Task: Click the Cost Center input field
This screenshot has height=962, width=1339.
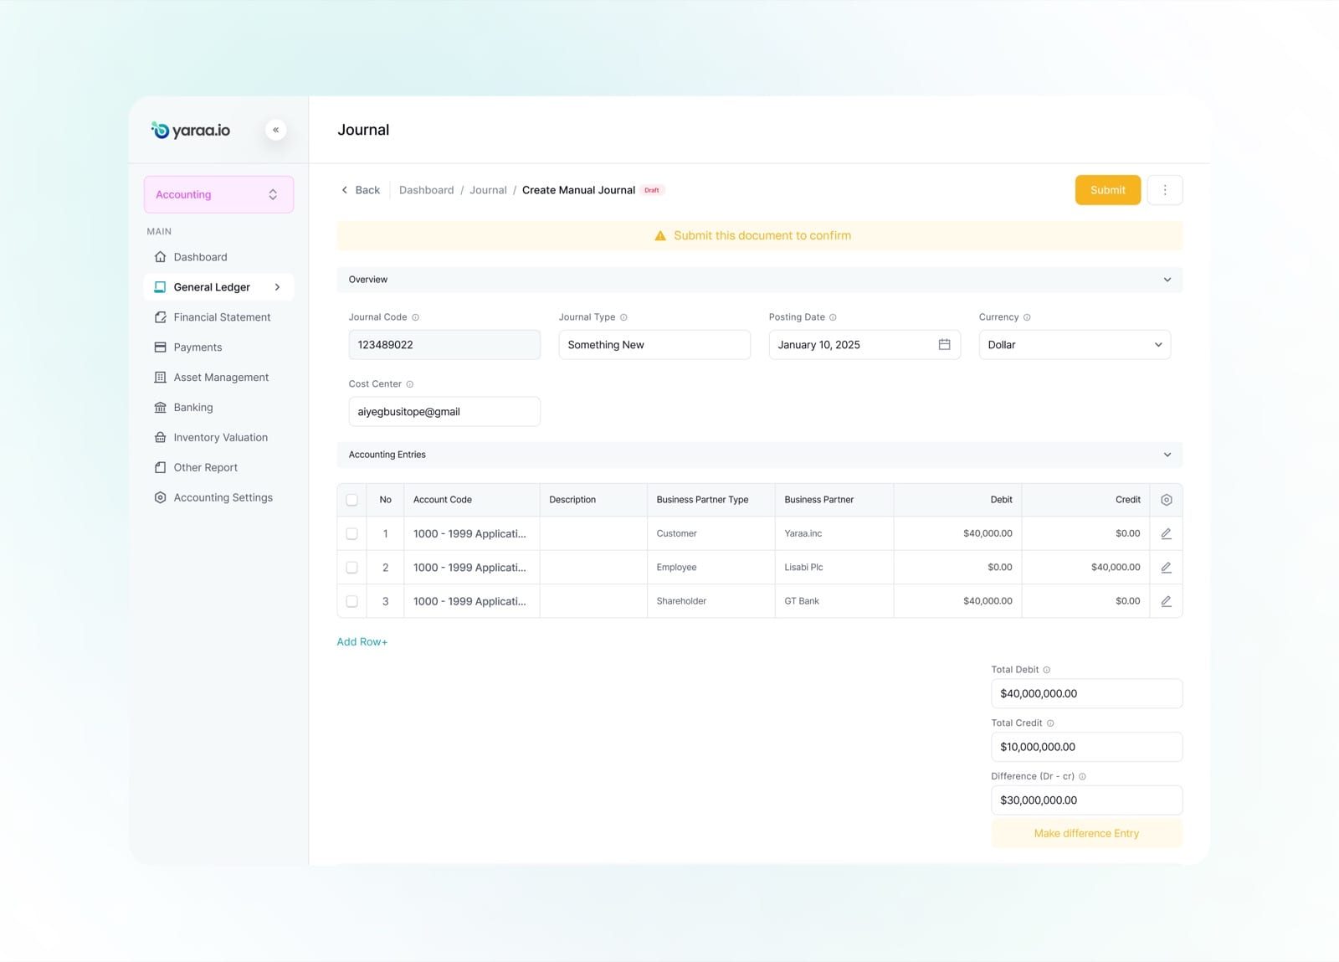Action: coord(444,411)
